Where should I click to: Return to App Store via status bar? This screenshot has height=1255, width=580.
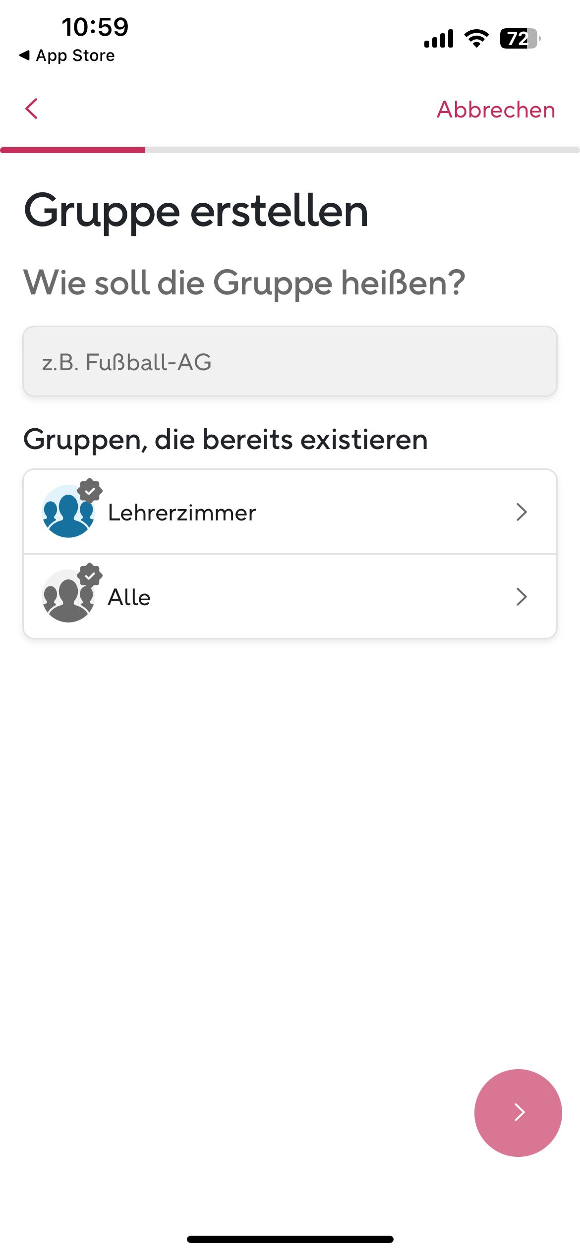click(x=67, y=56)
